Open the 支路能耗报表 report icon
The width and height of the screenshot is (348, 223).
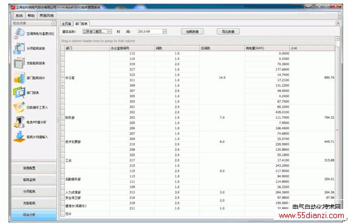click(x=19, y=63)
